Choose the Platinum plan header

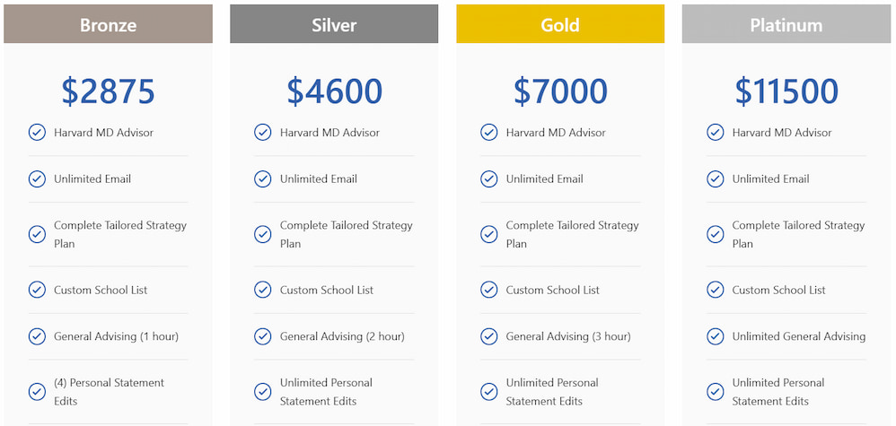coord(786,24)
